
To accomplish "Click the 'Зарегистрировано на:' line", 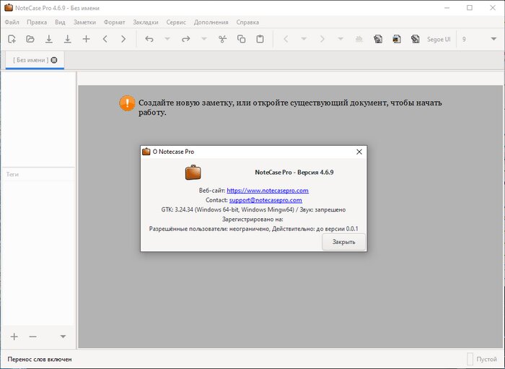I will point(252,220).
